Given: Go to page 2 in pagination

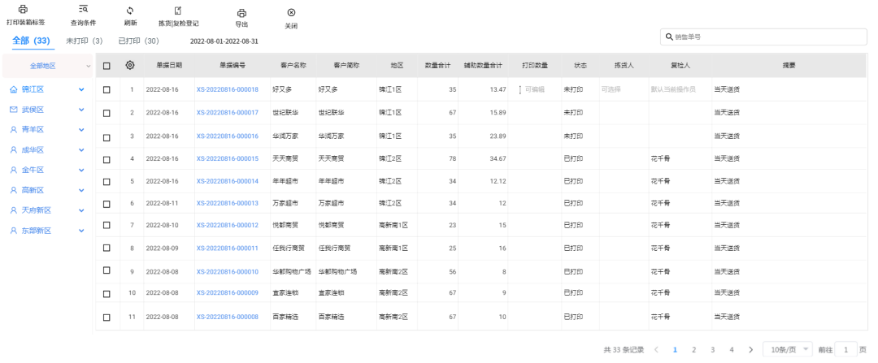Looking at the screenshot, I should [693, 349].
